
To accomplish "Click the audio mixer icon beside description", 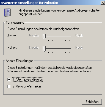I will click(7, 12).
